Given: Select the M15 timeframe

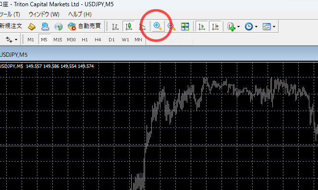Looking at the screenshot, I should pyautogui.click(x=58, y=39).
